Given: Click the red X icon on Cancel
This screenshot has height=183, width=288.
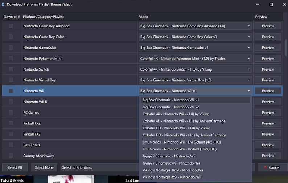Looking at the screenshot, I should [265, 167].
